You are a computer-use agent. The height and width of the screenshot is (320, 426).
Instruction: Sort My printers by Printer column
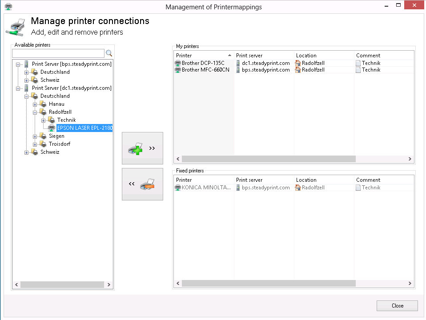click(204, 56)
